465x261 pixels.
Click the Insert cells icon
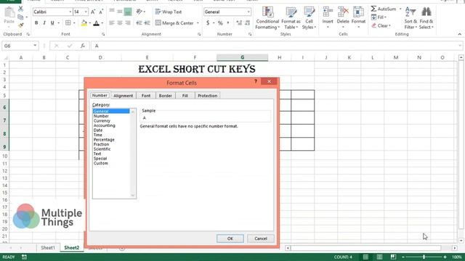[328, 12]
